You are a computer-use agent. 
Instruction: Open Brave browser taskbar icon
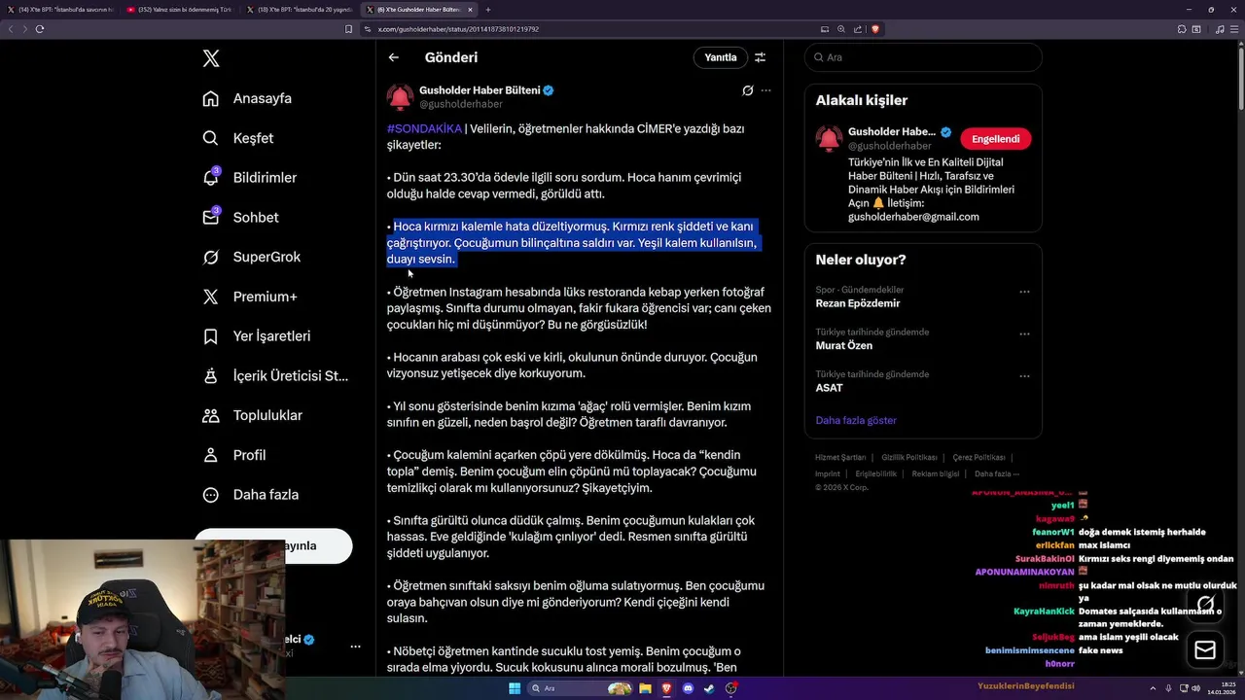pos(667,688)
